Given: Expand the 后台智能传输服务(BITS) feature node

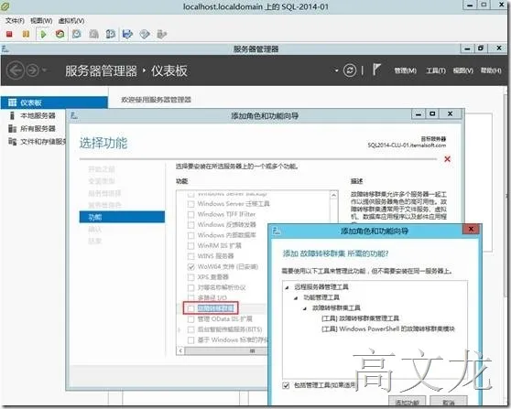Looking at the screenshot, I should click(179, 329).
